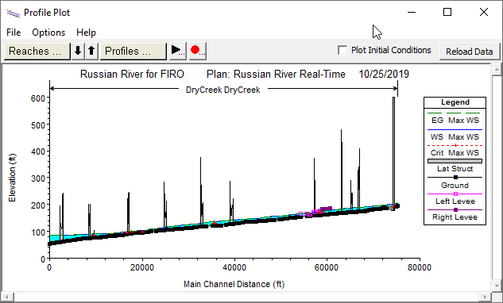Click the vertical scrollbar down arrow
Viewport: 503px width, 303px height.
[497, 285]
